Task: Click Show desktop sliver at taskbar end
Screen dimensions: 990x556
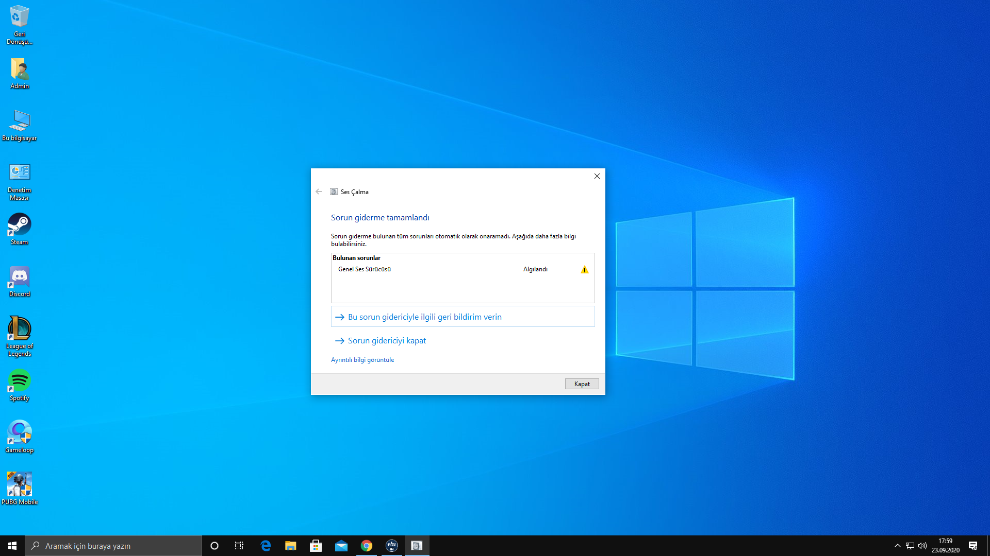Action: point(988,546)
